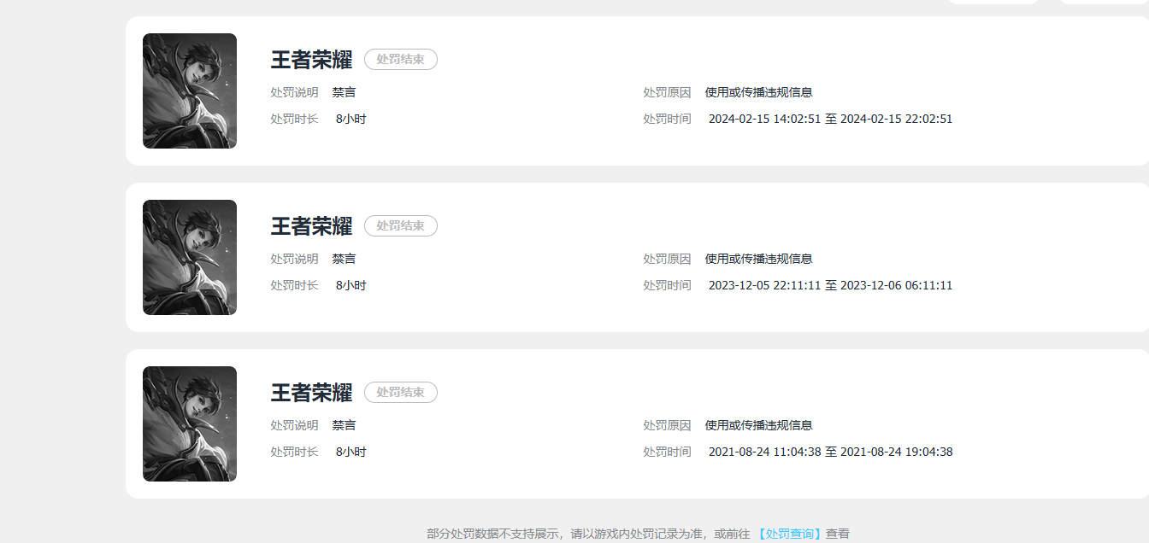Click the hero avatar in the 2024-02-15 record
Screen dimensions: 1149x543
click(190, 90)
